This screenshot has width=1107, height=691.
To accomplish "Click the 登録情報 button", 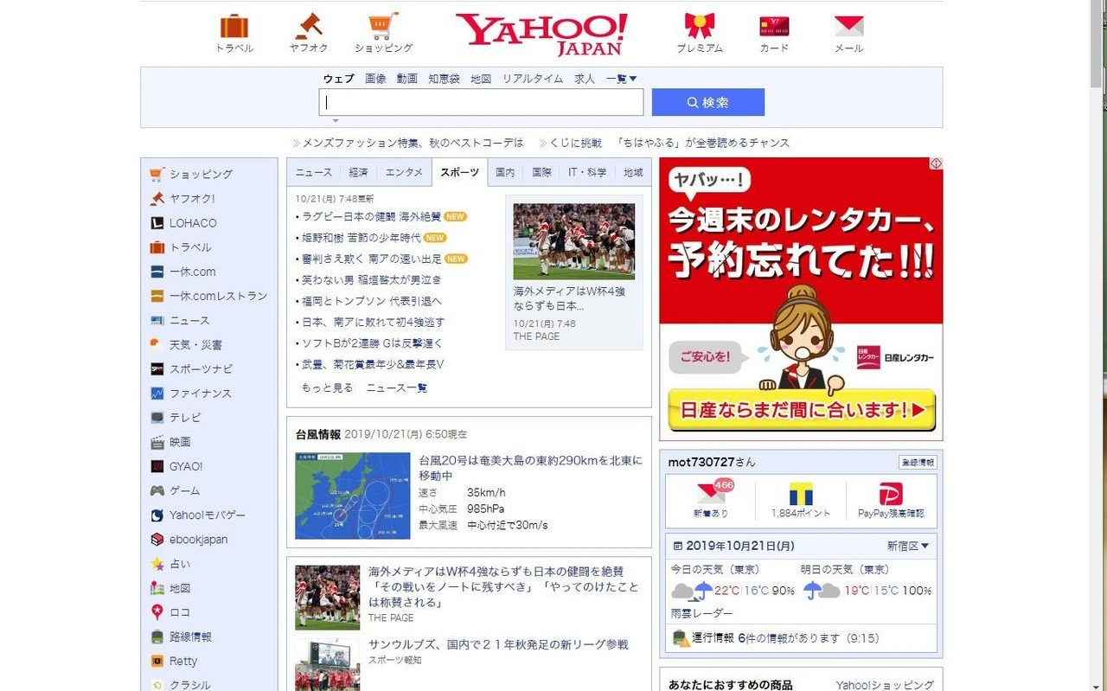I will tap(917, 462).
